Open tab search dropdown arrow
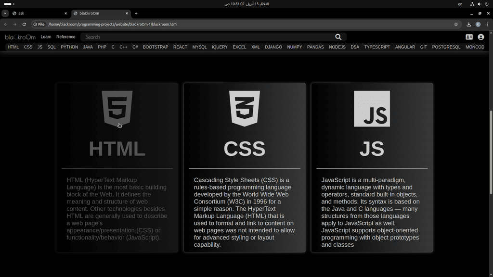 pos(5,13)
